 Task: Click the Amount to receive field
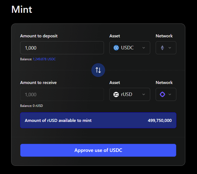(x=62, y=94)
